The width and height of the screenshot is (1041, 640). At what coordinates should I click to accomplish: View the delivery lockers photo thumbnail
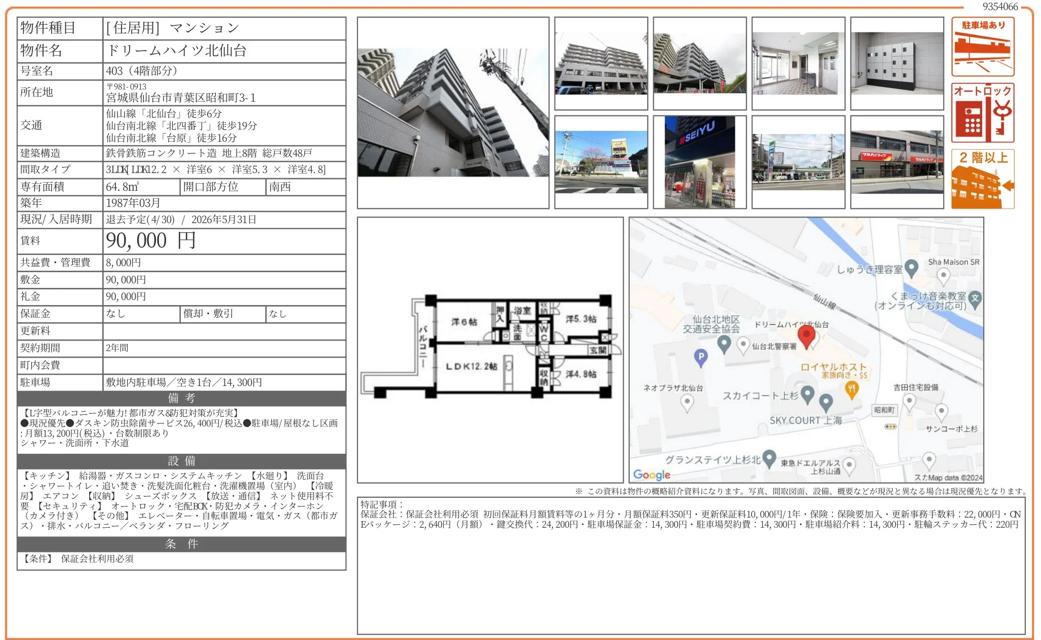[896, 63]
